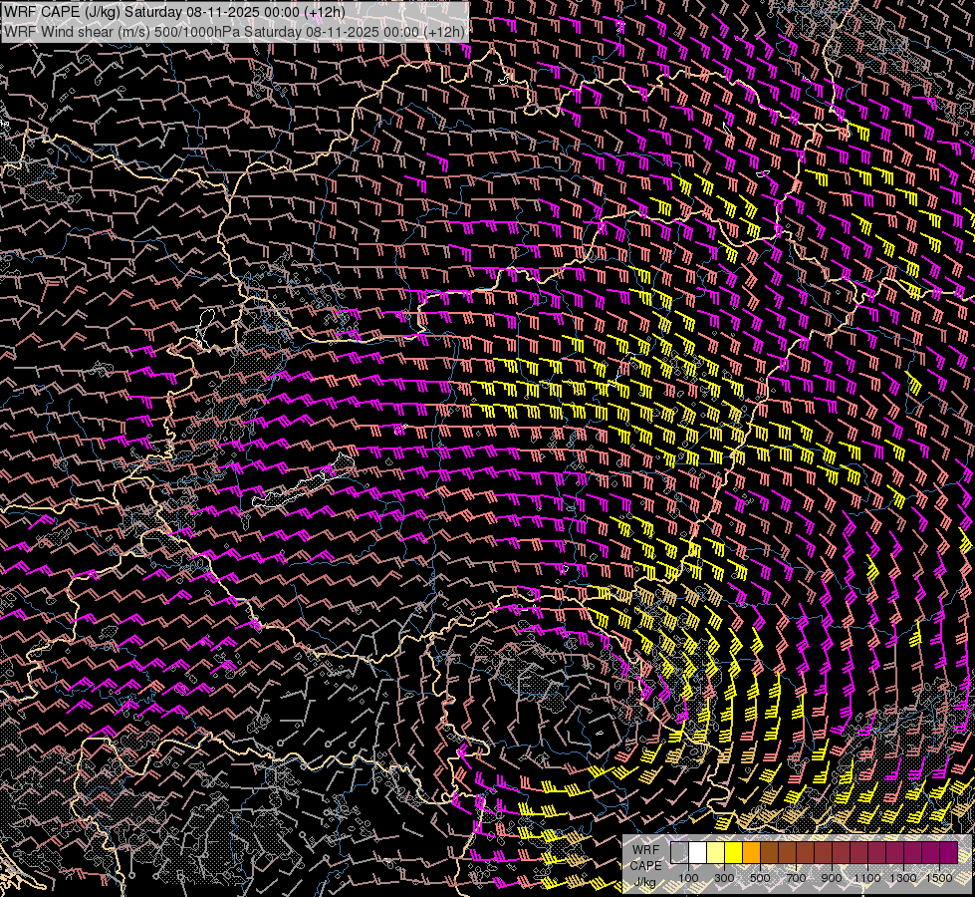Pick the orange swatch in the CAPE legend

pyautogui.click(x=751, y=853)
